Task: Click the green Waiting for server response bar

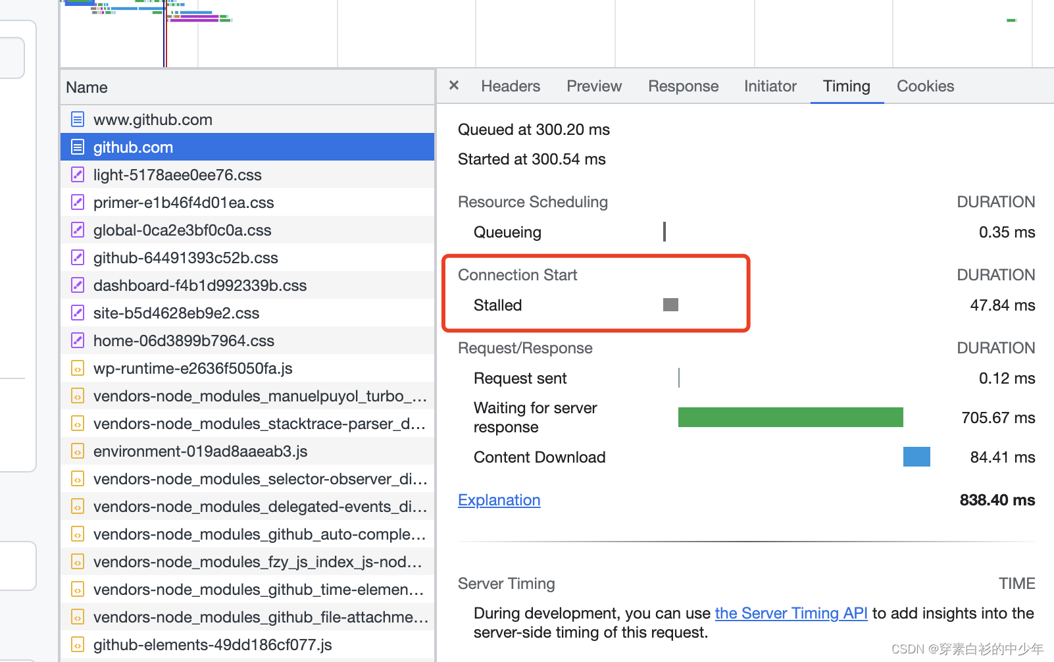Action: (x=790, y=417)
